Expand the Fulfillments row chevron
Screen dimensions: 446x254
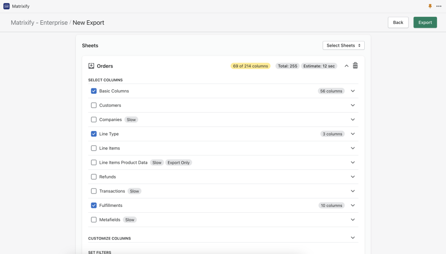pyautogui.click(x=353, y=205)
